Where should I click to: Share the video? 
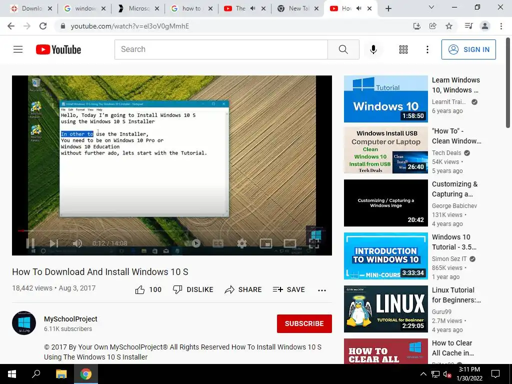pos(243,289)
